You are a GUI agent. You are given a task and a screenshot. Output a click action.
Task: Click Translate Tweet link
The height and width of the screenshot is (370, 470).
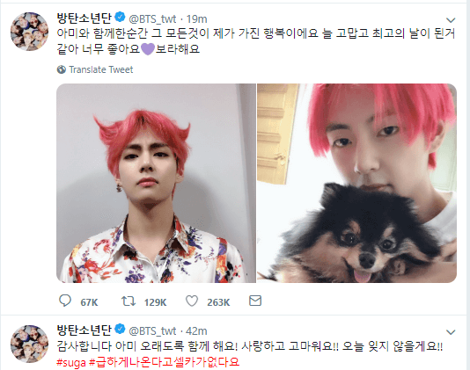[x=101, y=69]
